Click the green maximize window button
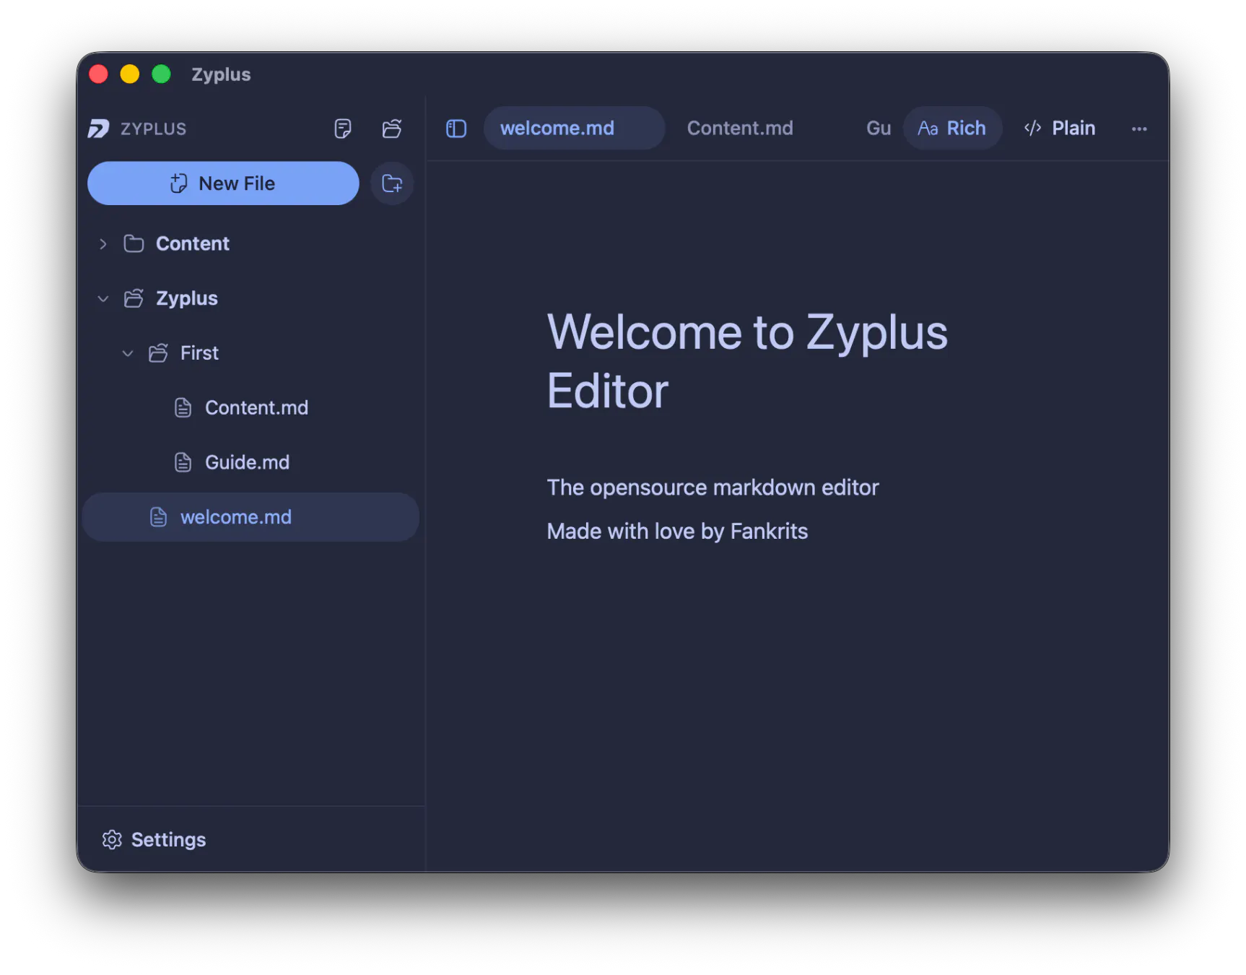 click(161, 74)
